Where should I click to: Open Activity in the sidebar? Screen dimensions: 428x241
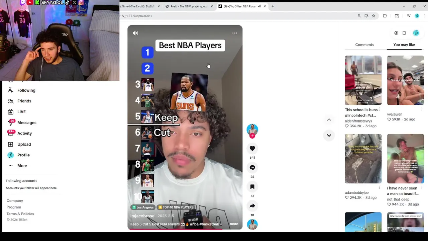[x=24, y=133]
